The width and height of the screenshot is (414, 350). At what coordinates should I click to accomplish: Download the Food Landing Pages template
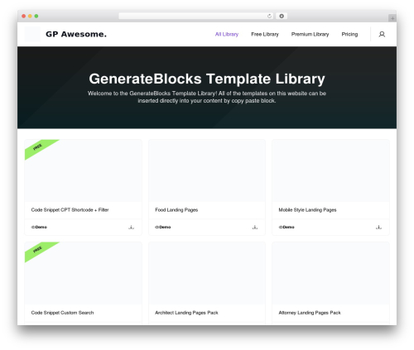coord(255,227)
